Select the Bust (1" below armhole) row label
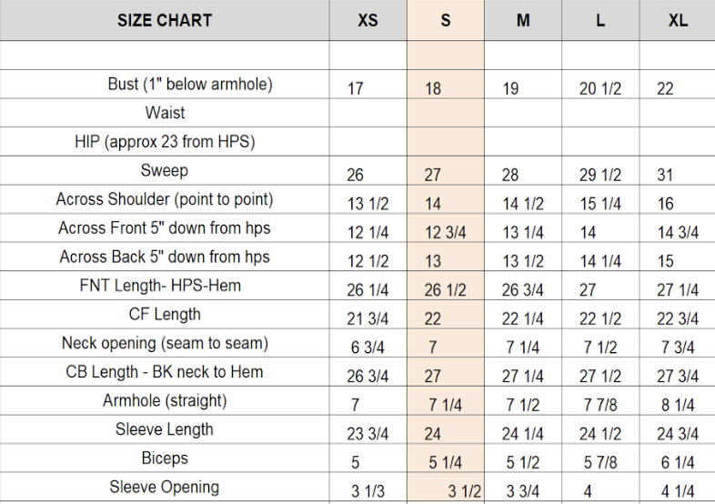This screenshot has width=715, height=504. coord(190,85)
